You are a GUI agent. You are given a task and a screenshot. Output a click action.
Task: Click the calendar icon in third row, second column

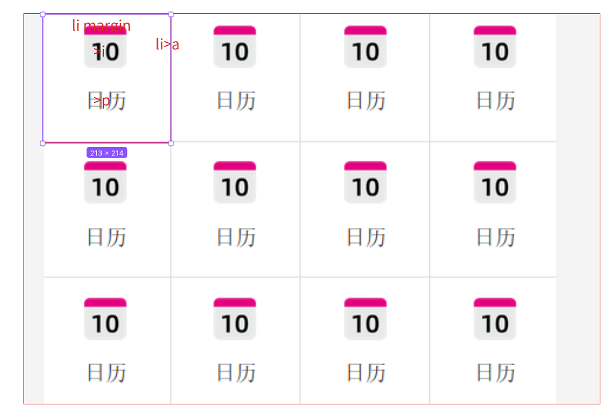235,319
